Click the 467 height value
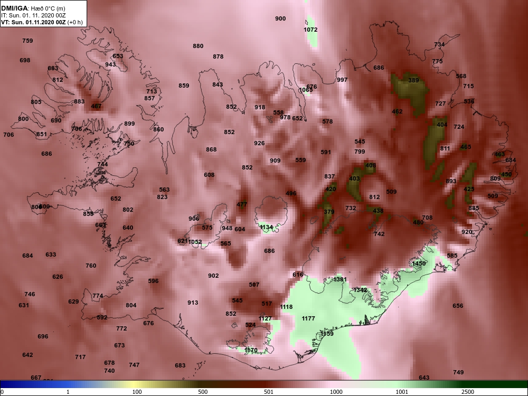528x396 pixels. [96, 107]
